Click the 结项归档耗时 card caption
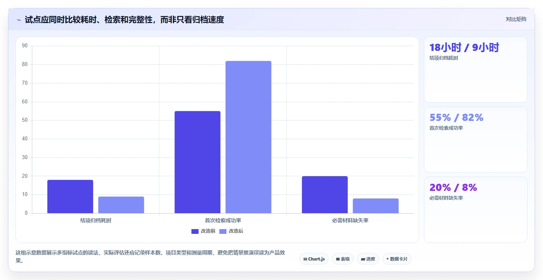This screenshot has height=280, width=543. [444, 58]
